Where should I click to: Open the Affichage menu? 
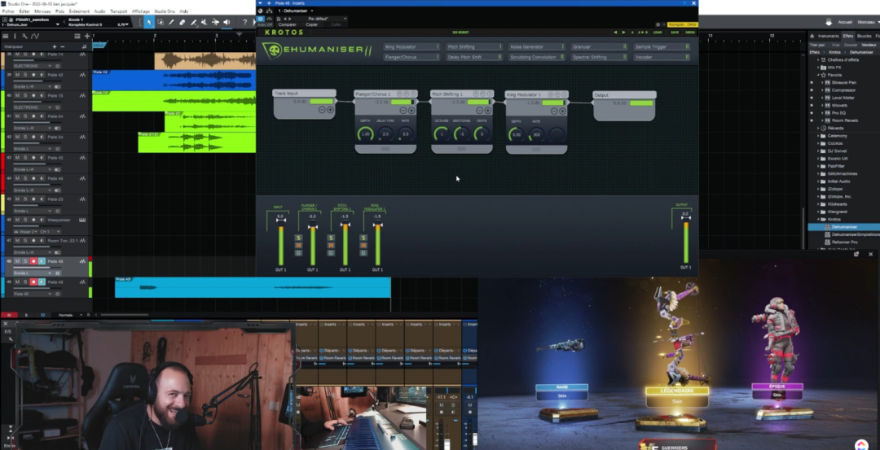[141, 11]
